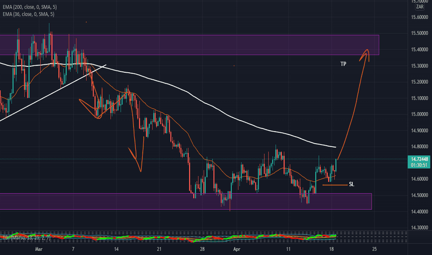Select the EMA 200 indicator legend
Viewport: 432px width, 255px height.
tap(30, 7)
